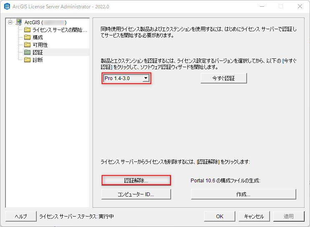Minimize the License Server Administrator window

262,6
